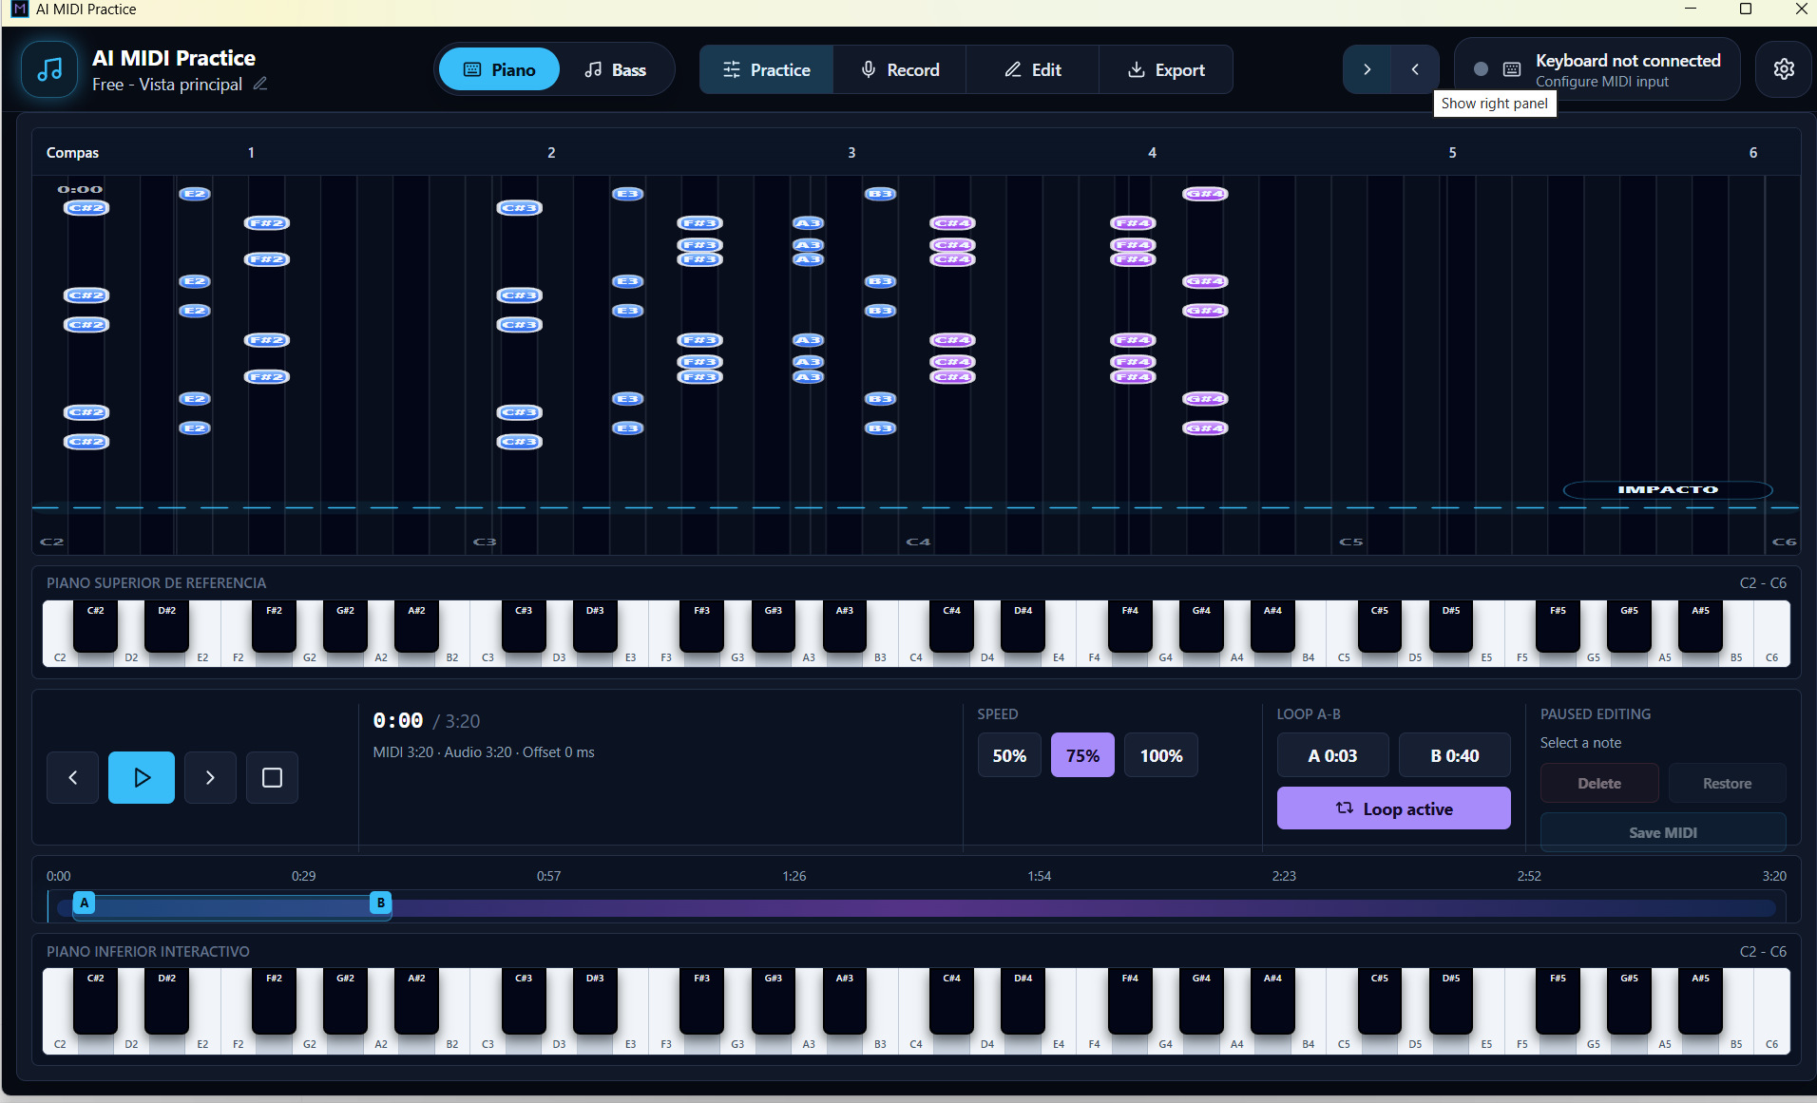Viewport: 1817px width, 1103px height.
Task: Open the settings gear
Action: point(1784,69)
